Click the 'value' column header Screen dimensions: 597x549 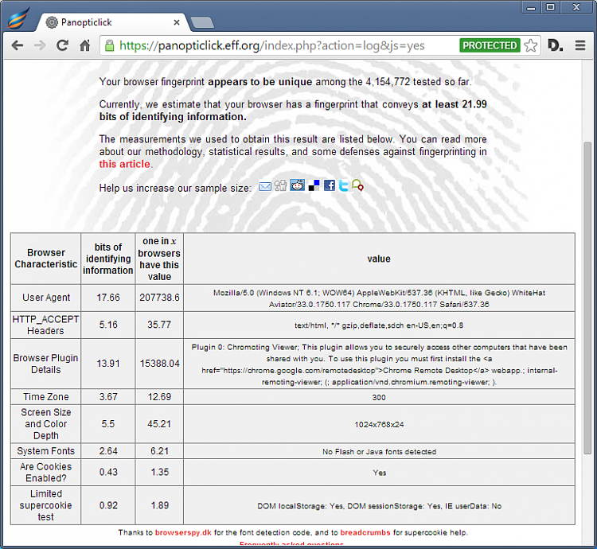click(379, 259)
